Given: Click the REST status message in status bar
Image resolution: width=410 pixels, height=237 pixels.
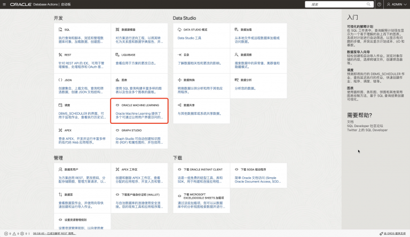Looking at the screenshot, I should tap(54, 234).
